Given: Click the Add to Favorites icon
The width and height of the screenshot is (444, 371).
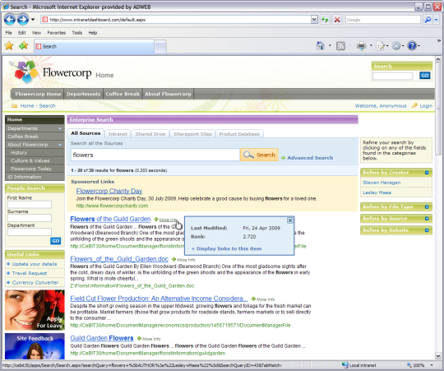Looking at the screenshot, I should pyautogui.click(x=24, y=45).
